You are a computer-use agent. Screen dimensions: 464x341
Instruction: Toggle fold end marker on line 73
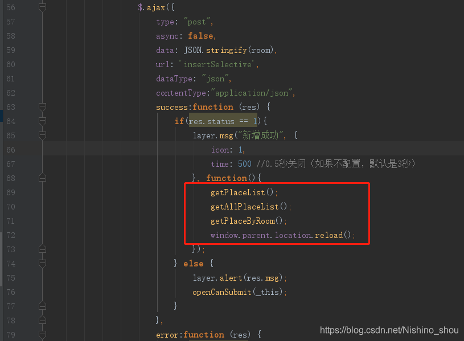tap(42, 249)
